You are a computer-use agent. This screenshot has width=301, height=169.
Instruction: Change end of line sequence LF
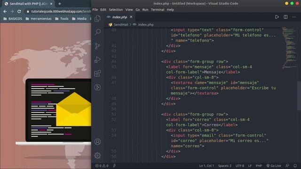tap(250, 166)
